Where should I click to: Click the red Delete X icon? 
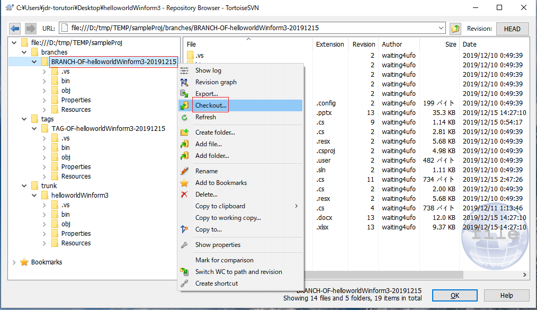pos(184,194)
